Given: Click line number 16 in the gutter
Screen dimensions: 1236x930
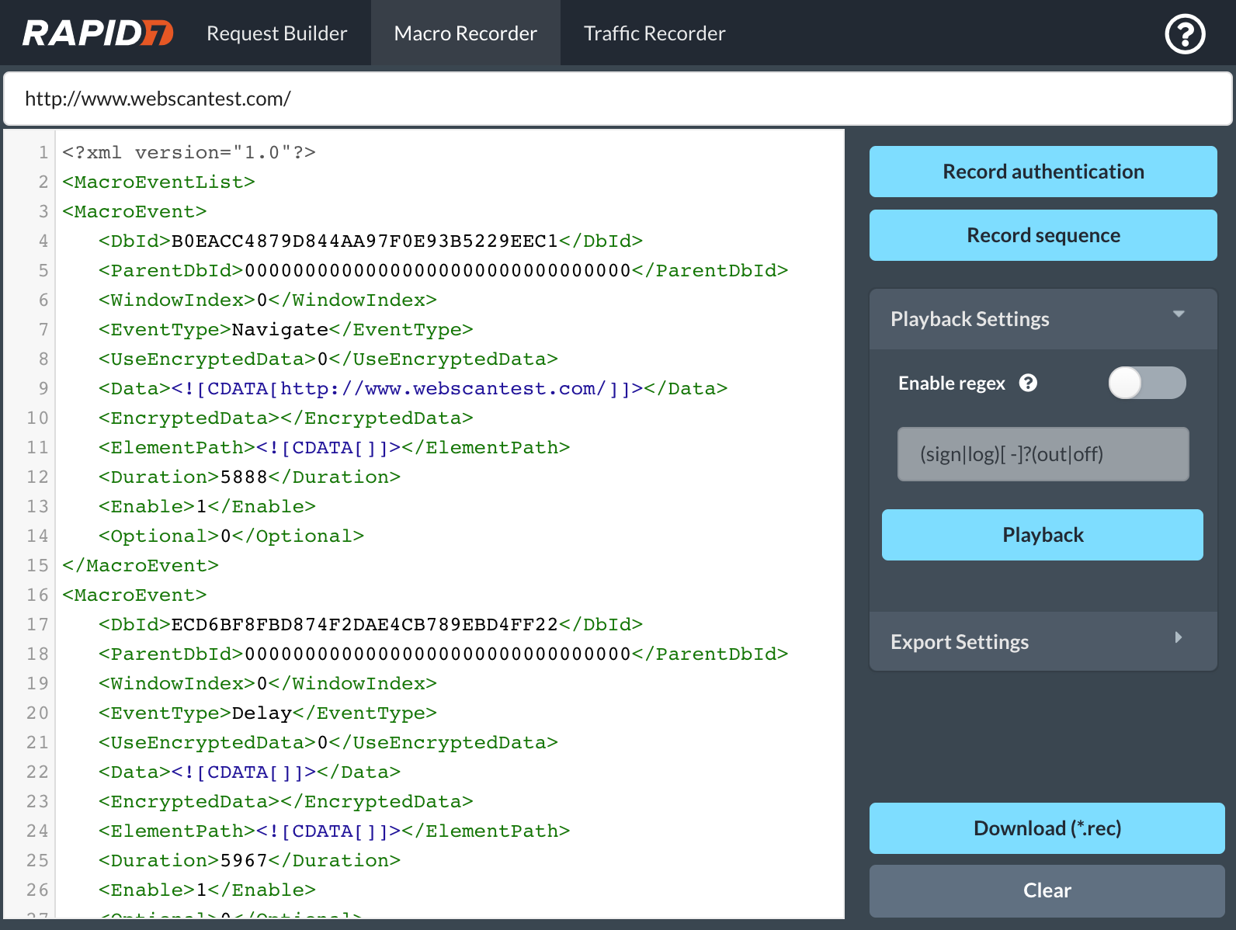Looking at the screenshot, I should pyautogui.click(x=37, y=595).
